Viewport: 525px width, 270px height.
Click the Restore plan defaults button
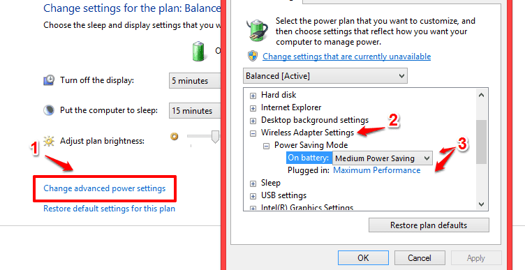[429, 225]
